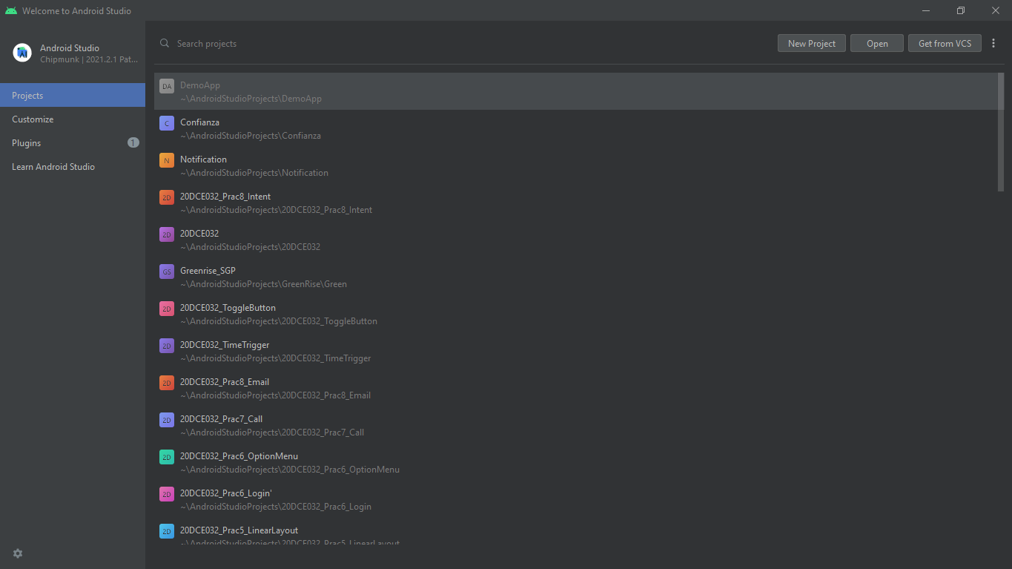Open the Notification project name
Screen dimensions: 1012x569
pyautogui.click(x=203, y=159)
